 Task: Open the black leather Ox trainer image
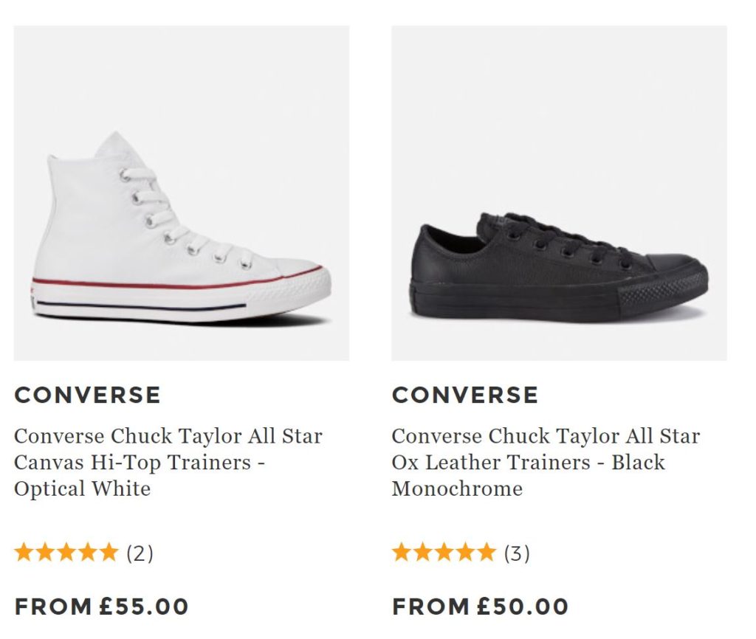click(x=559, y=193)
